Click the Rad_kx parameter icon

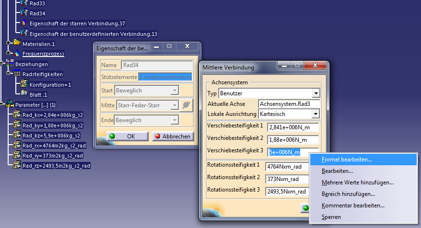17,114
